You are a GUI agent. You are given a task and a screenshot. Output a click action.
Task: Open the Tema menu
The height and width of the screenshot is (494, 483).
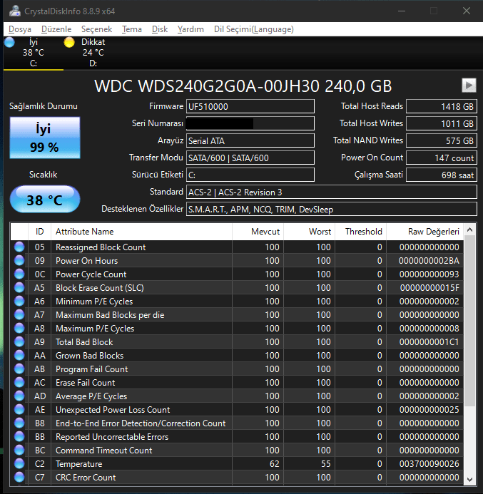[x=132, y=29]
